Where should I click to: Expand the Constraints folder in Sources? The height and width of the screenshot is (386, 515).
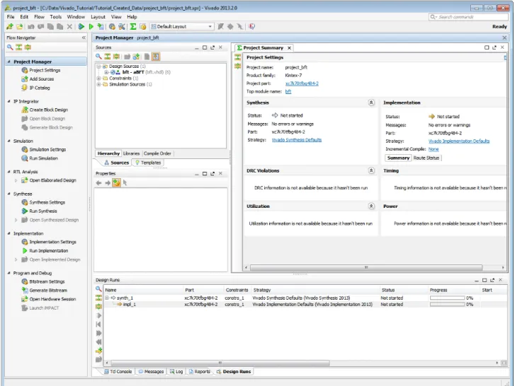click(98, 78)
